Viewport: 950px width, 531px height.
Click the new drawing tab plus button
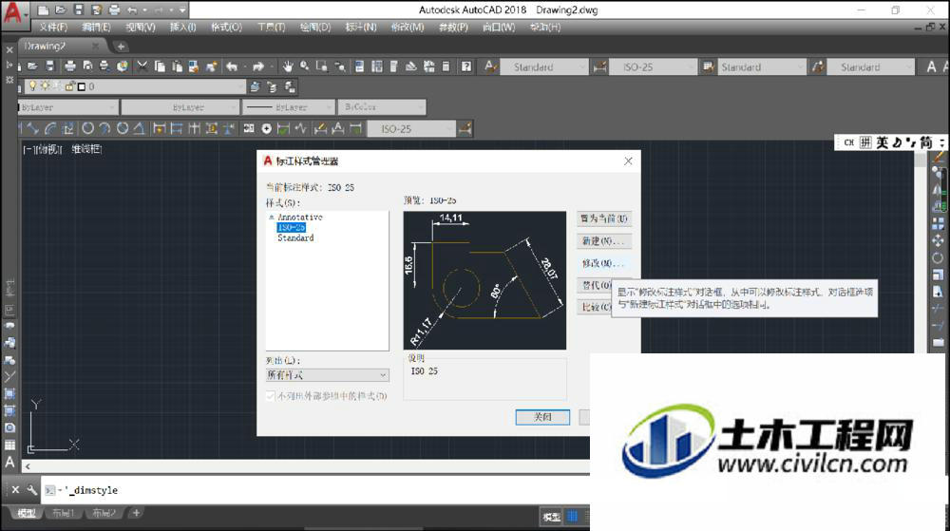tap(121, 46)
